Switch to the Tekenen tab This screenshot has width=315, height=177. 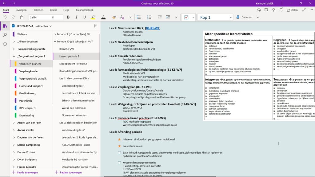[38, 10]
